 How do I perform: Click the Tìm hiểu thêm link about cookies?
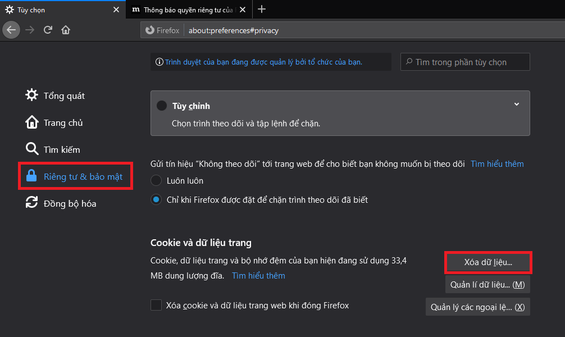tap(258, 275)
